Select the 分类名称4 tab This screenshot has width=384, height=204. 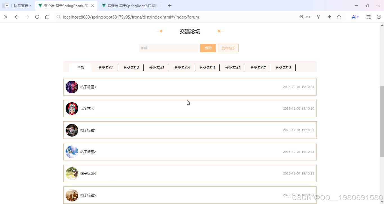pos(182,68)
